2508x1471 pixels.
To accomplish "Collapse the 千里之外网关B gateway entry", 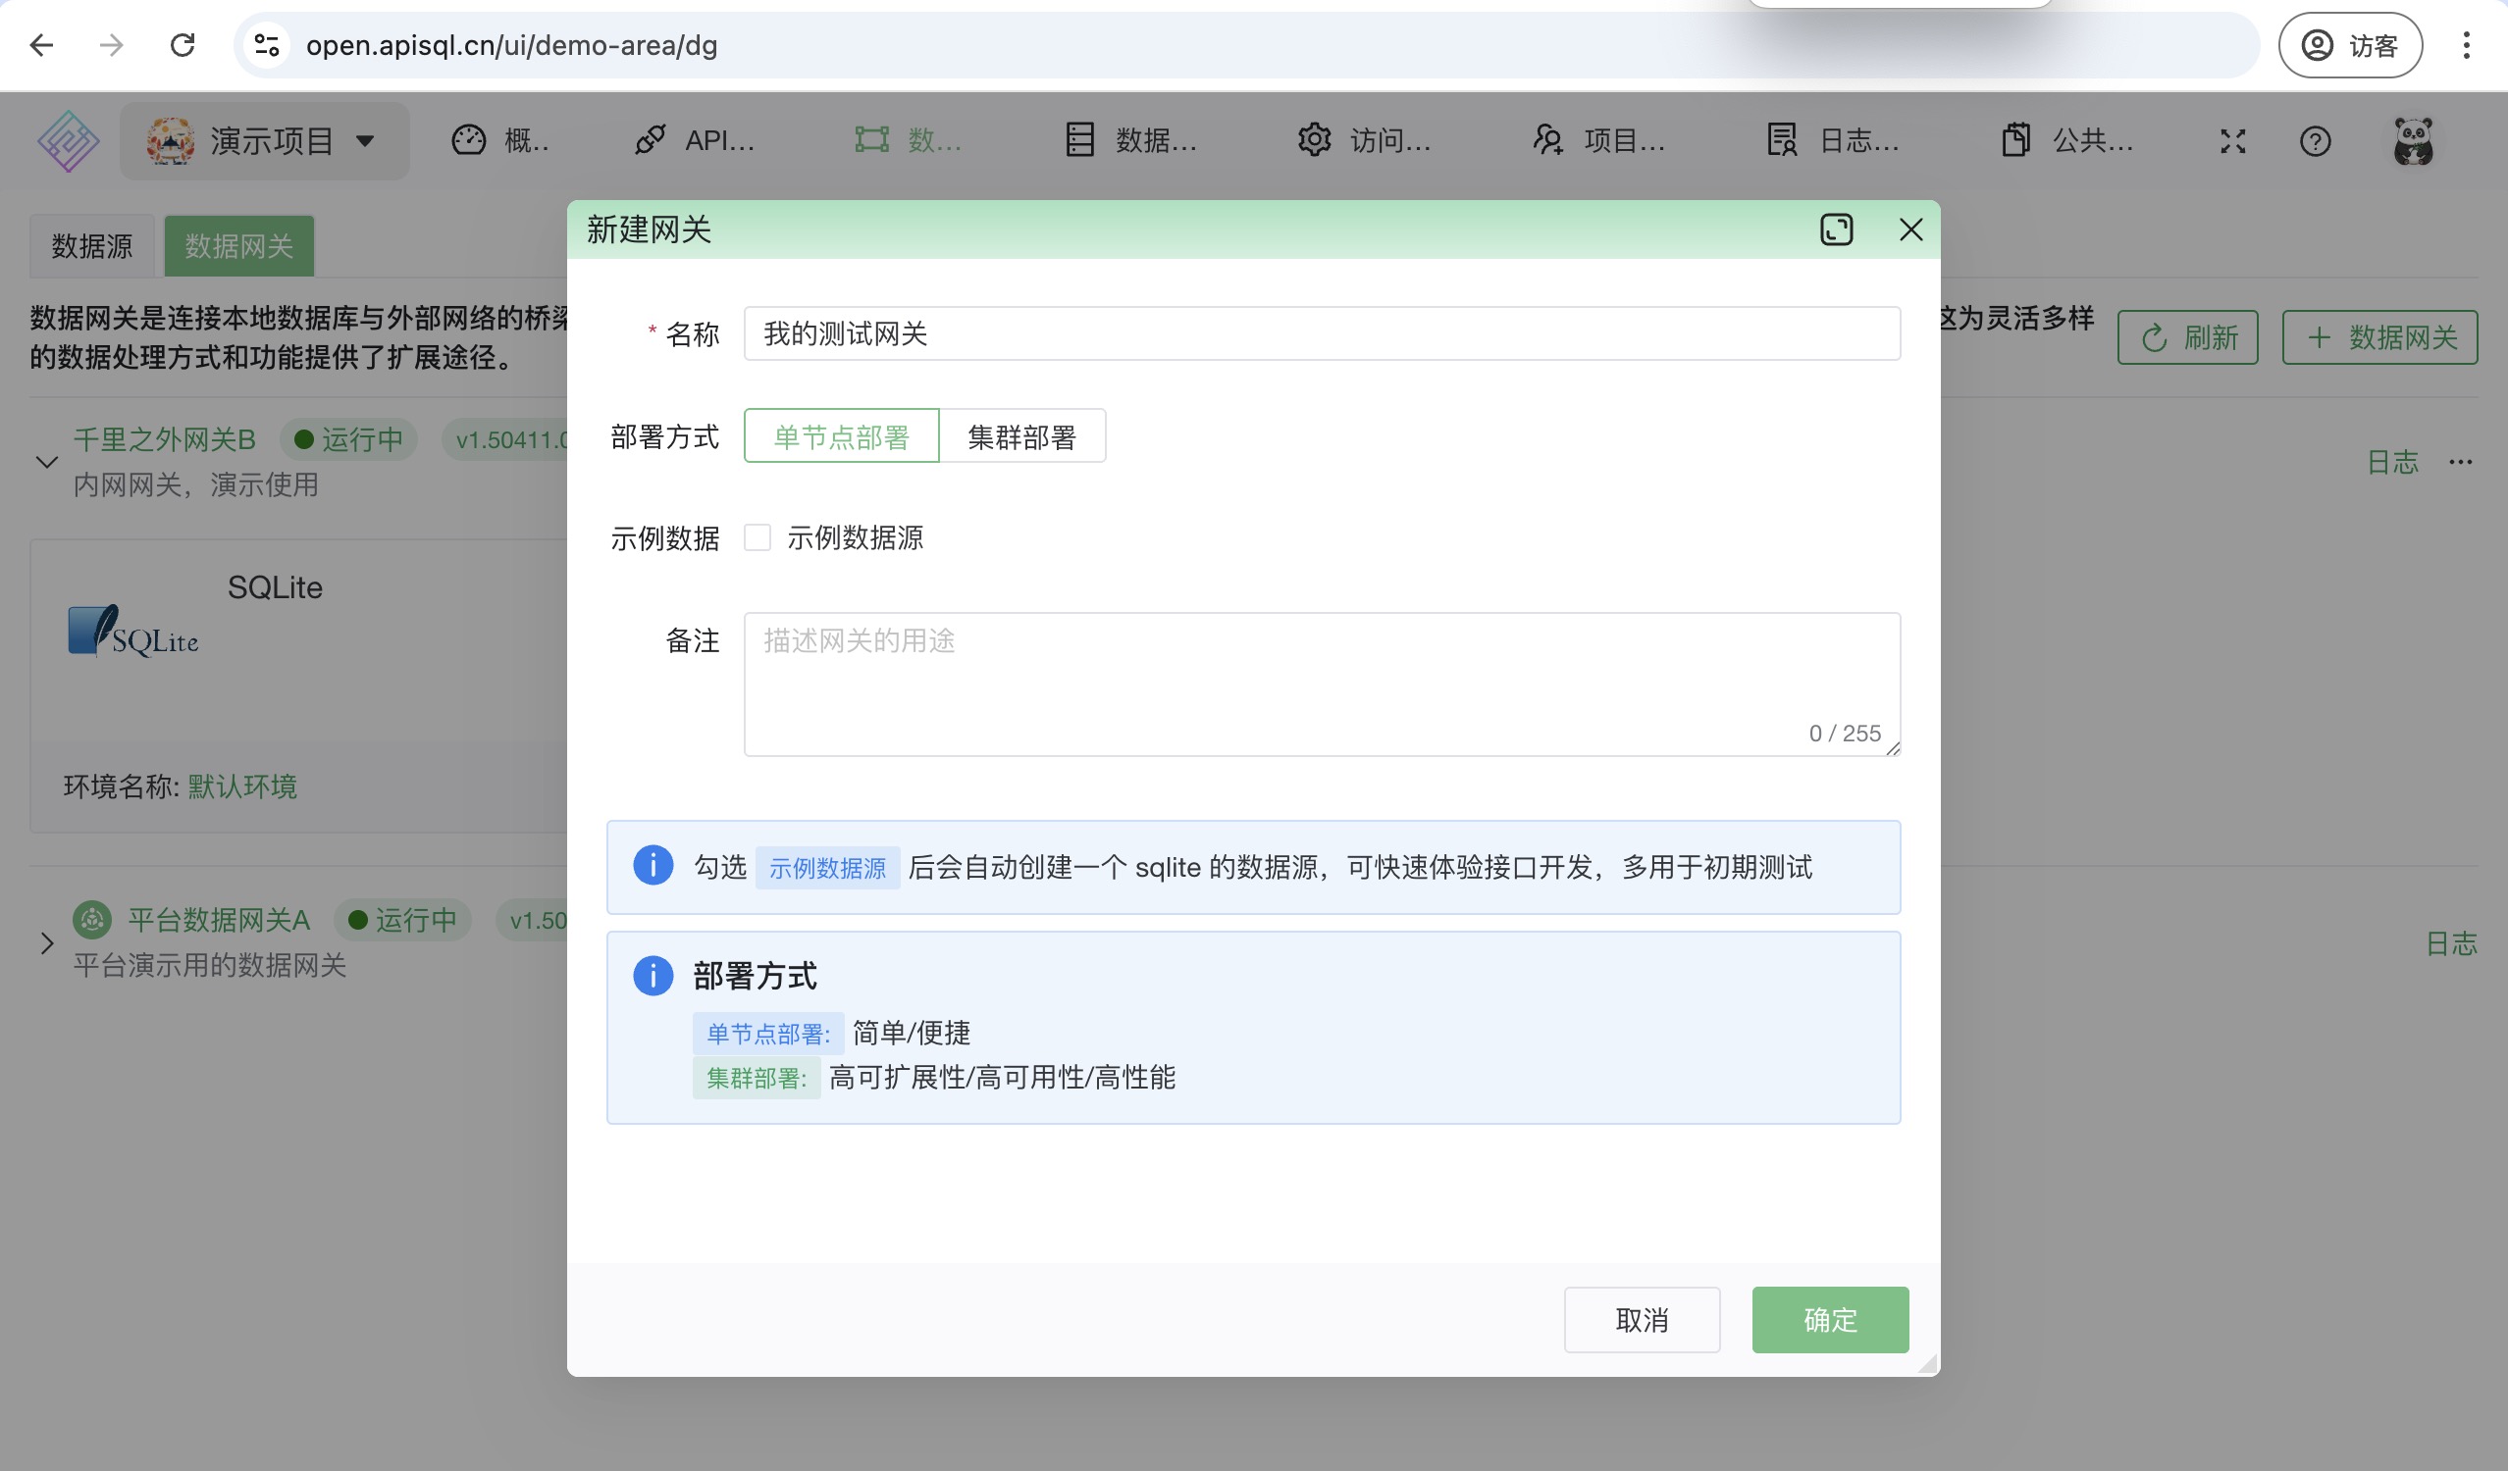I will pos(45,462).
